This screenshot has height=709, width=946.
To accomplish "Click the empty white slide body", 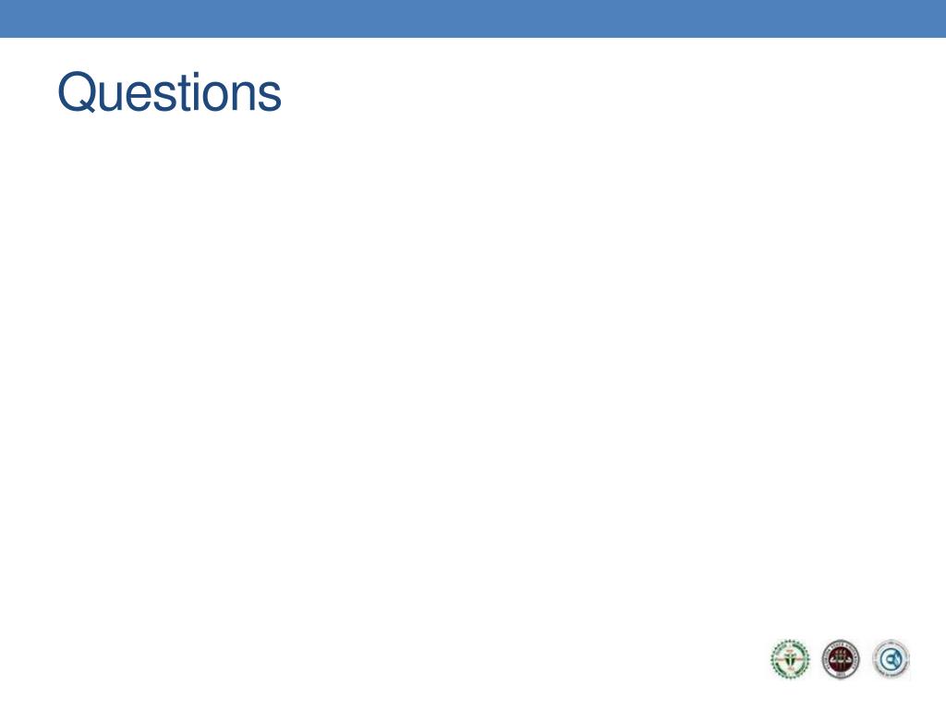I will point(473,374).
